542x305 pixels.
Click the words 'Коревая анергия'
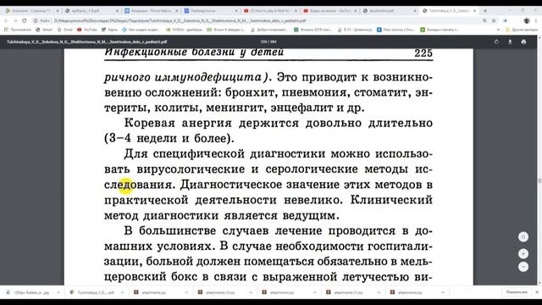(178, 123)
